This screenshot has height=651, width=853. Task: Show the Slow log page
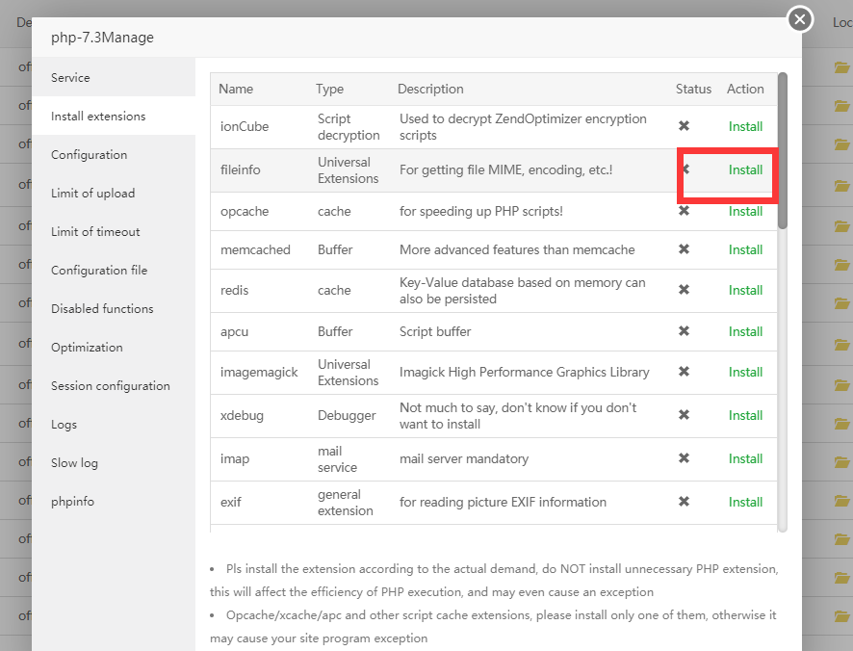pos(74,463)
